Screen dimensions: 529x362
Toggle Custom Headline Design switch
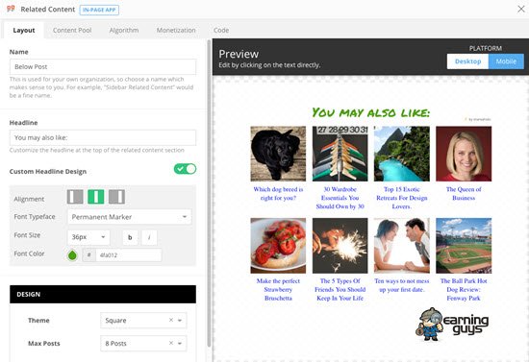tap(185, 169)
